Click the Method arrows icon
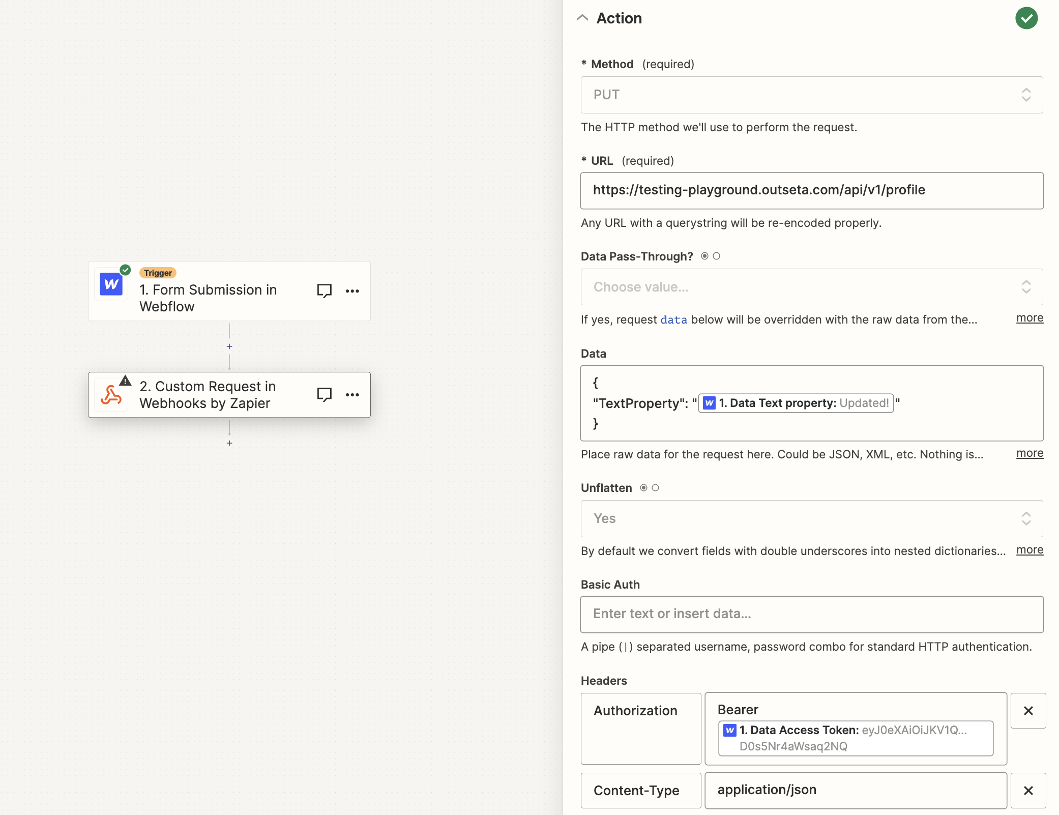The image size is (1059, 815). [x=1026, y=95]
